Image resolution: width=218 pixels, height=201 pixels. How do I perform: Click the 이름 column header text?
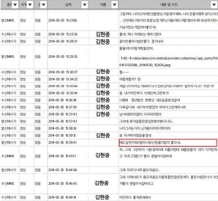102,5
